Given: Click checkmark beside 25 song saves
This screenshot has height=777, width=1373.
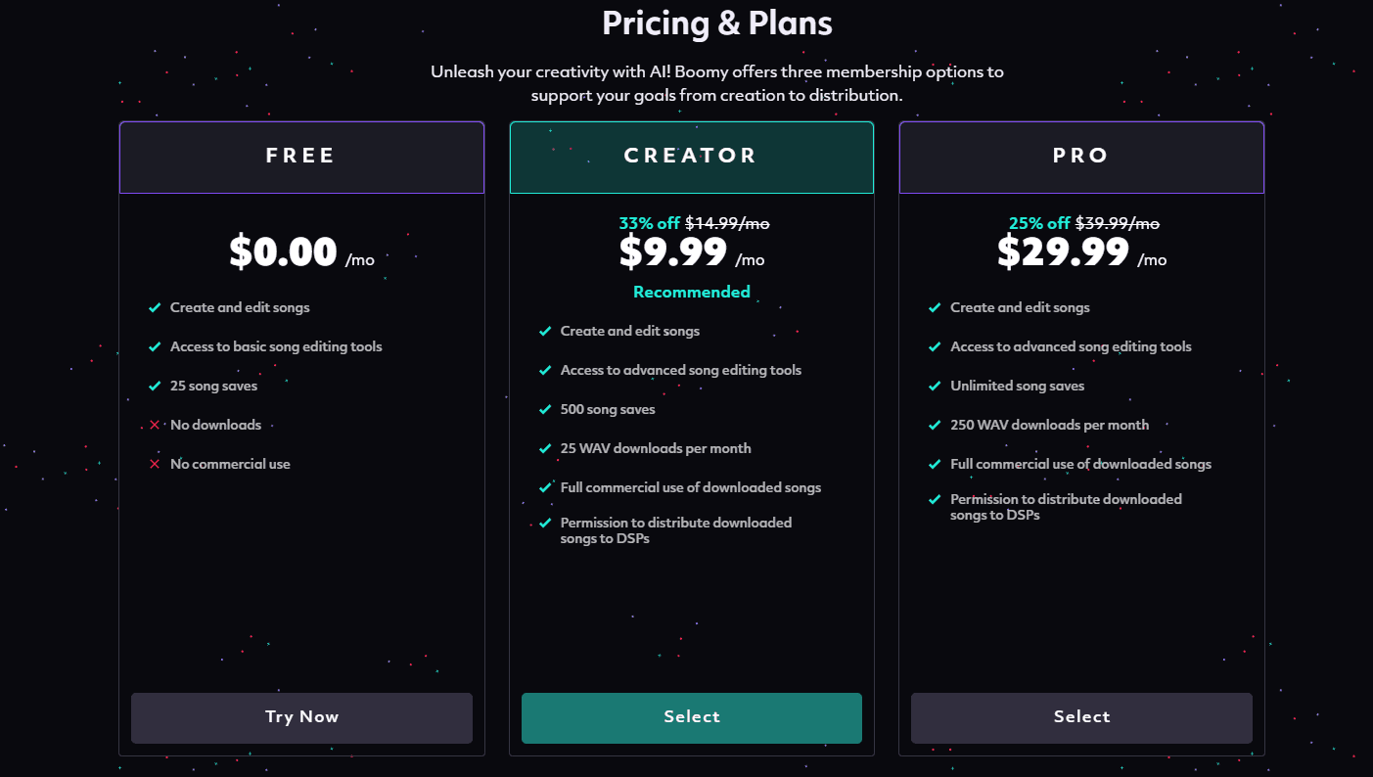Looking at the screenshot, I should (155, 386).
